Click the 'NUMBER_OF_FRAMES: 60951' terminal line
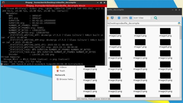 click(24, 25)
